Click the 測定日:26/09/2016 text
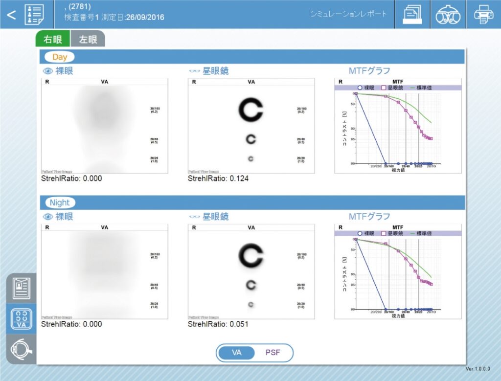Image resolution: width=501 pixels, height=381 pixels. [x=133, y=17]
